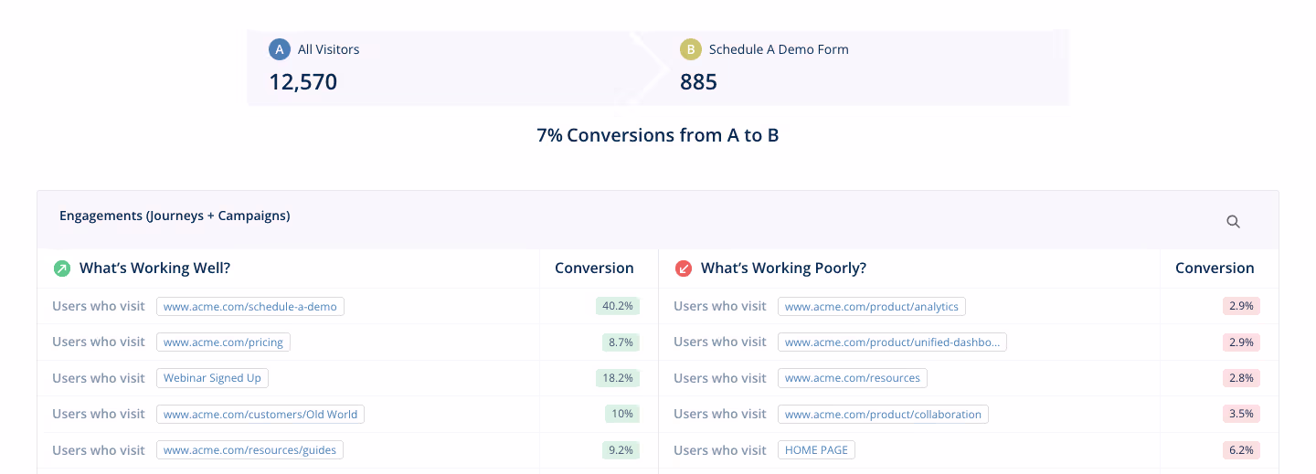The image size is (1316, 474).
Task: Click the www.acme.com/product/collaboration tag
Action: coord(883,415)
